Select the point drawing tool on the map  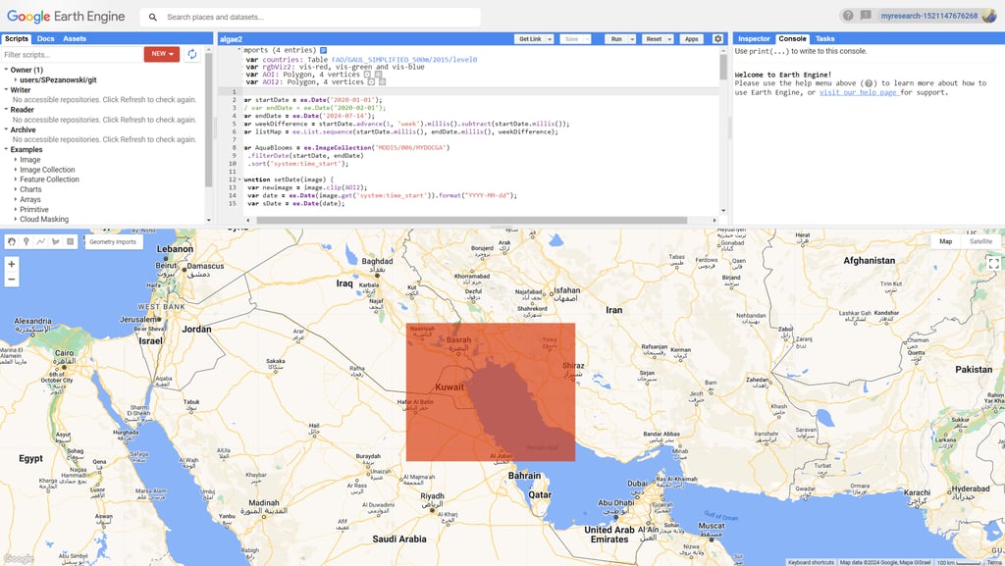coord(26,241)
